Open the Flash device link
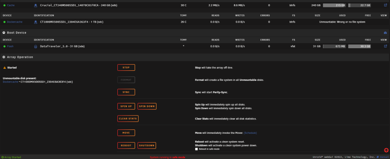 pos(10,46)
